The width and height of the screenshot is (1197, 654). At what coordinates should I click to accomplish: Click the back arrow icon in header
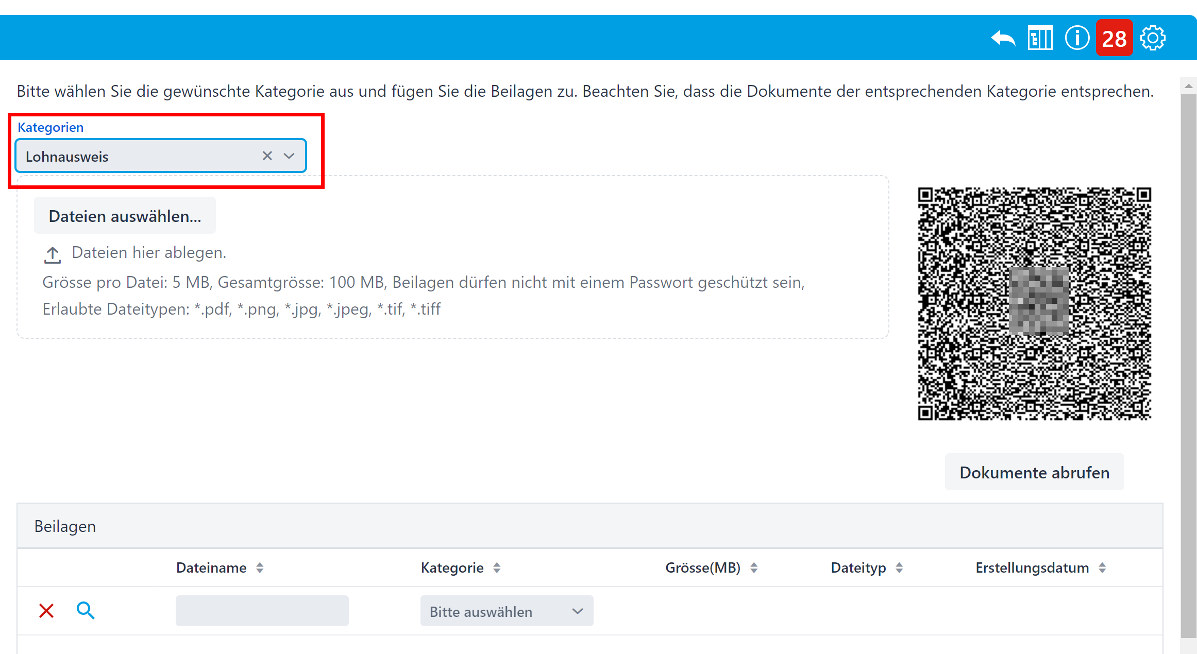[x=1003, y=39]
